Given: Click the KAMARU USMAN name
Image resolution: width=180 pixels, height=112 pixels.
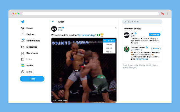Looking at the screenshot, I should point(138,47).
